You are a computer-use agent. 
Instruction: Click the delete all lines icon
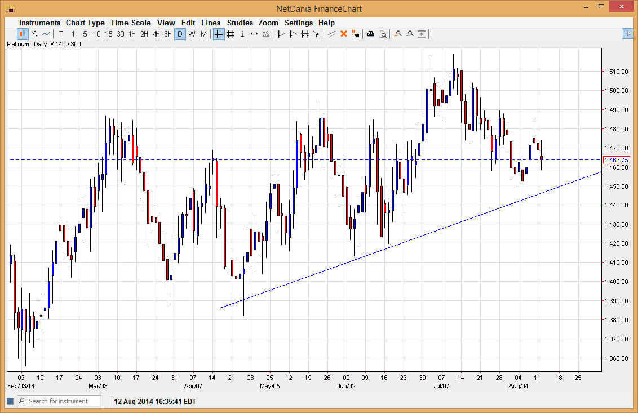pos(356,34)
